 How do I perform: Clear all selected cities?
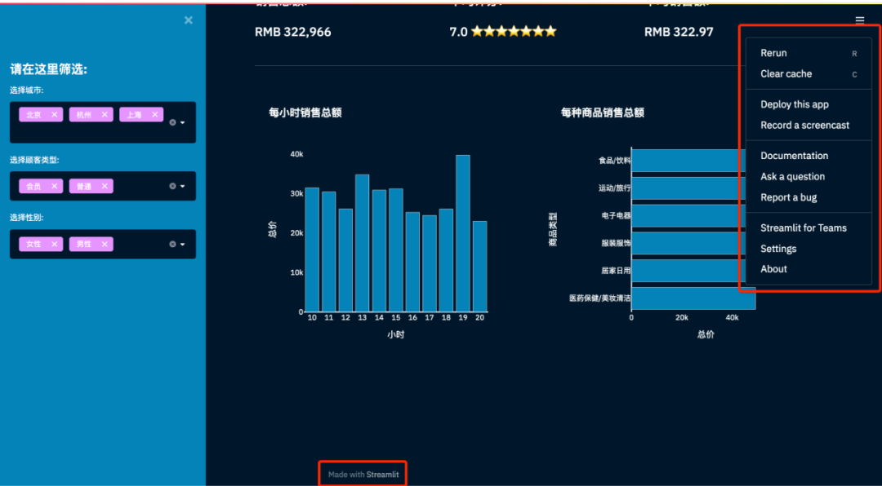pos(172,122)
